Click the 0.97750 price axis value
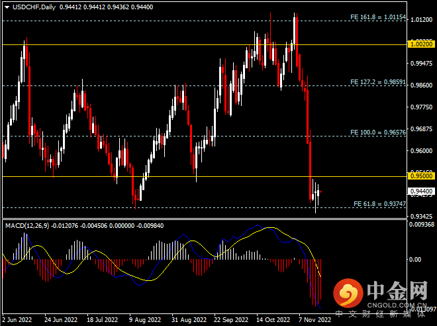 [421, 107]
